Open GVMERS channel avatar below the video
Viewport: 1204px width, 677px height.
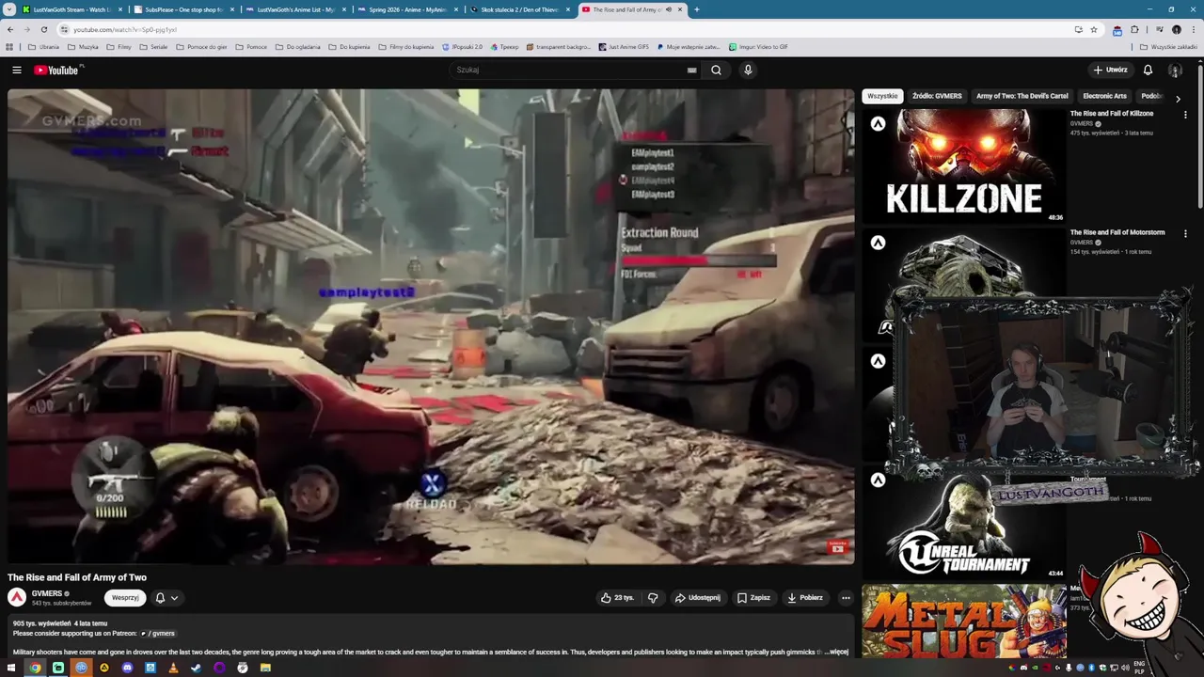17,597
